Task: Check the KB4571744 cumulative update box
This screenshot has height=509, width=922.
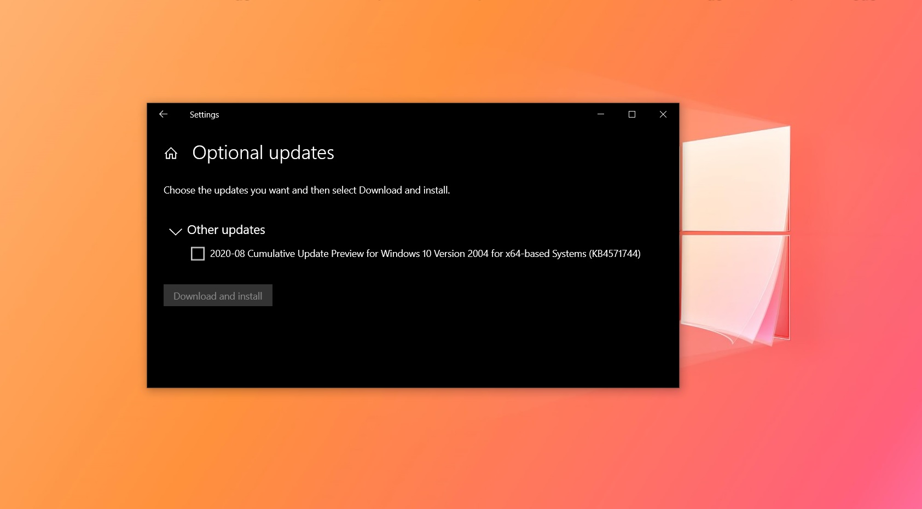Action: point(198,254)
